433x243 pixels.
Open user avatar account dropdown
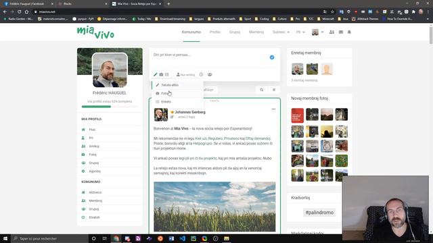coord(317,32)
